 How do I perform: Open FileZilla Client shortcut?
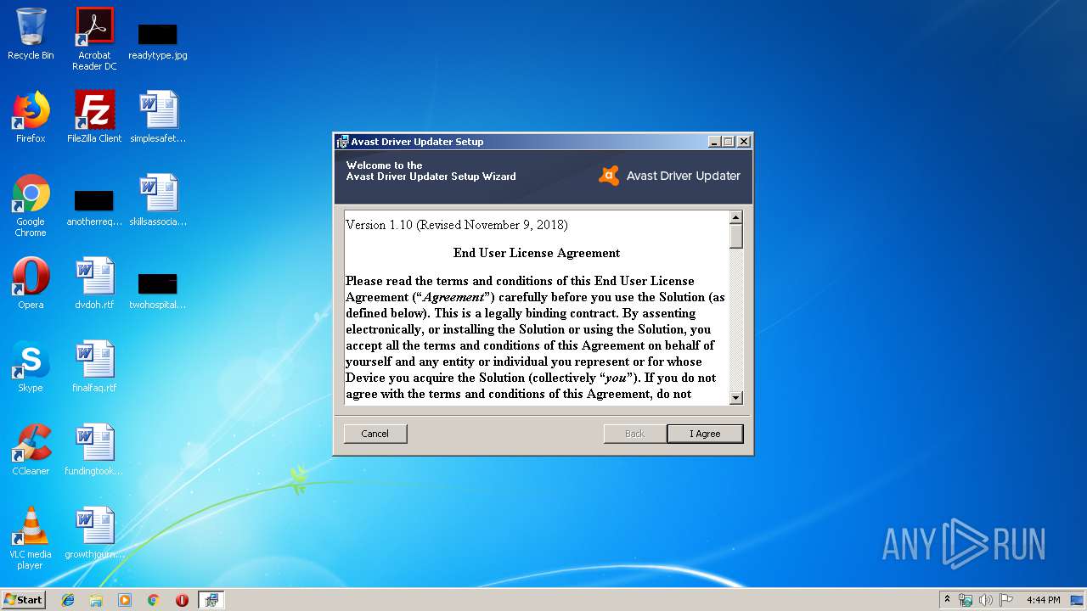[94, 117]
